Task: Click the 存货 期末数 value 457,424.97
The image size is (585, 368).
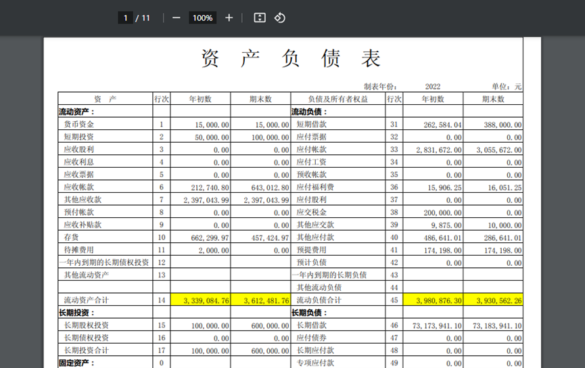Action: coord(270,237)
